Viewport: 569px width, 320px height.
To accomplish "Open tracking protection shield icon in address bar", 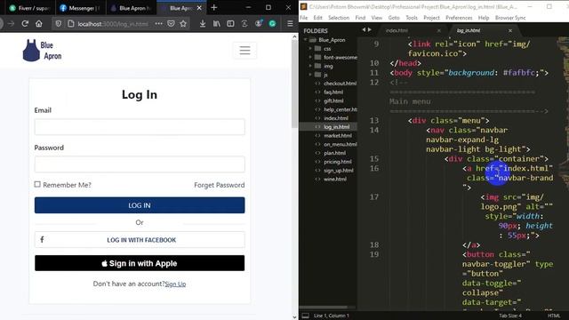I will click(x=58, y=24).
